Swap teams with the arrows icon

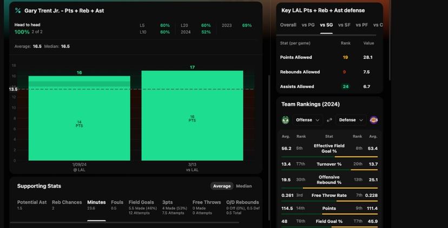pyautogui.click(x=330, y=120)
